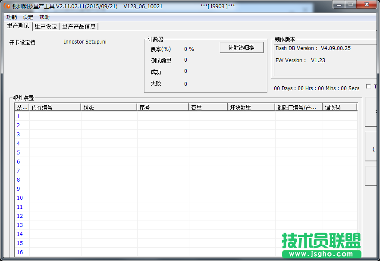380x261 pixels.
Task: Click the 序号 column header
Action: pos(163,107)
